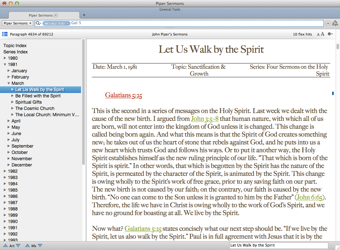Click the blue bookmark marker in margin
The image size is (340, 250).
point(333,93)
